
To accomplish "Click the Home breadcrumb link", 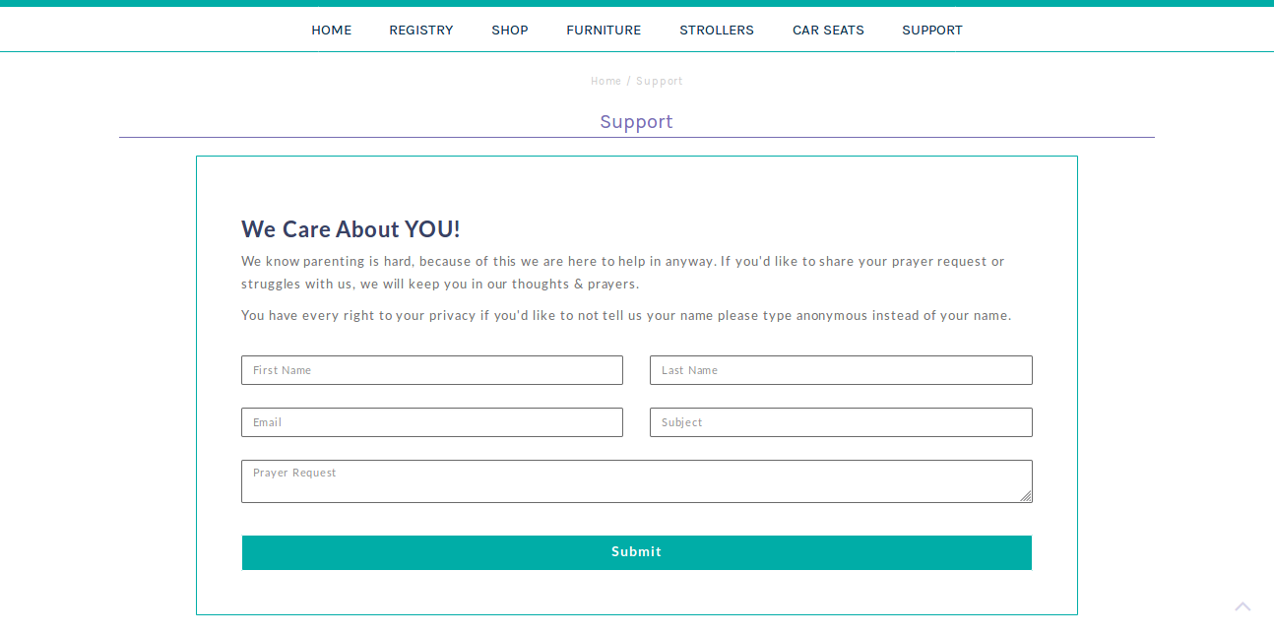I will [605, 81].
